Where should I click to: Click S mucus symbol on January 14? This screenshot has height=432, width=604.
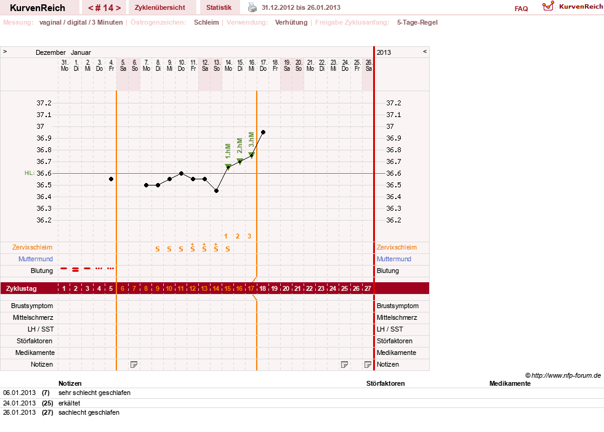(228, 249)
